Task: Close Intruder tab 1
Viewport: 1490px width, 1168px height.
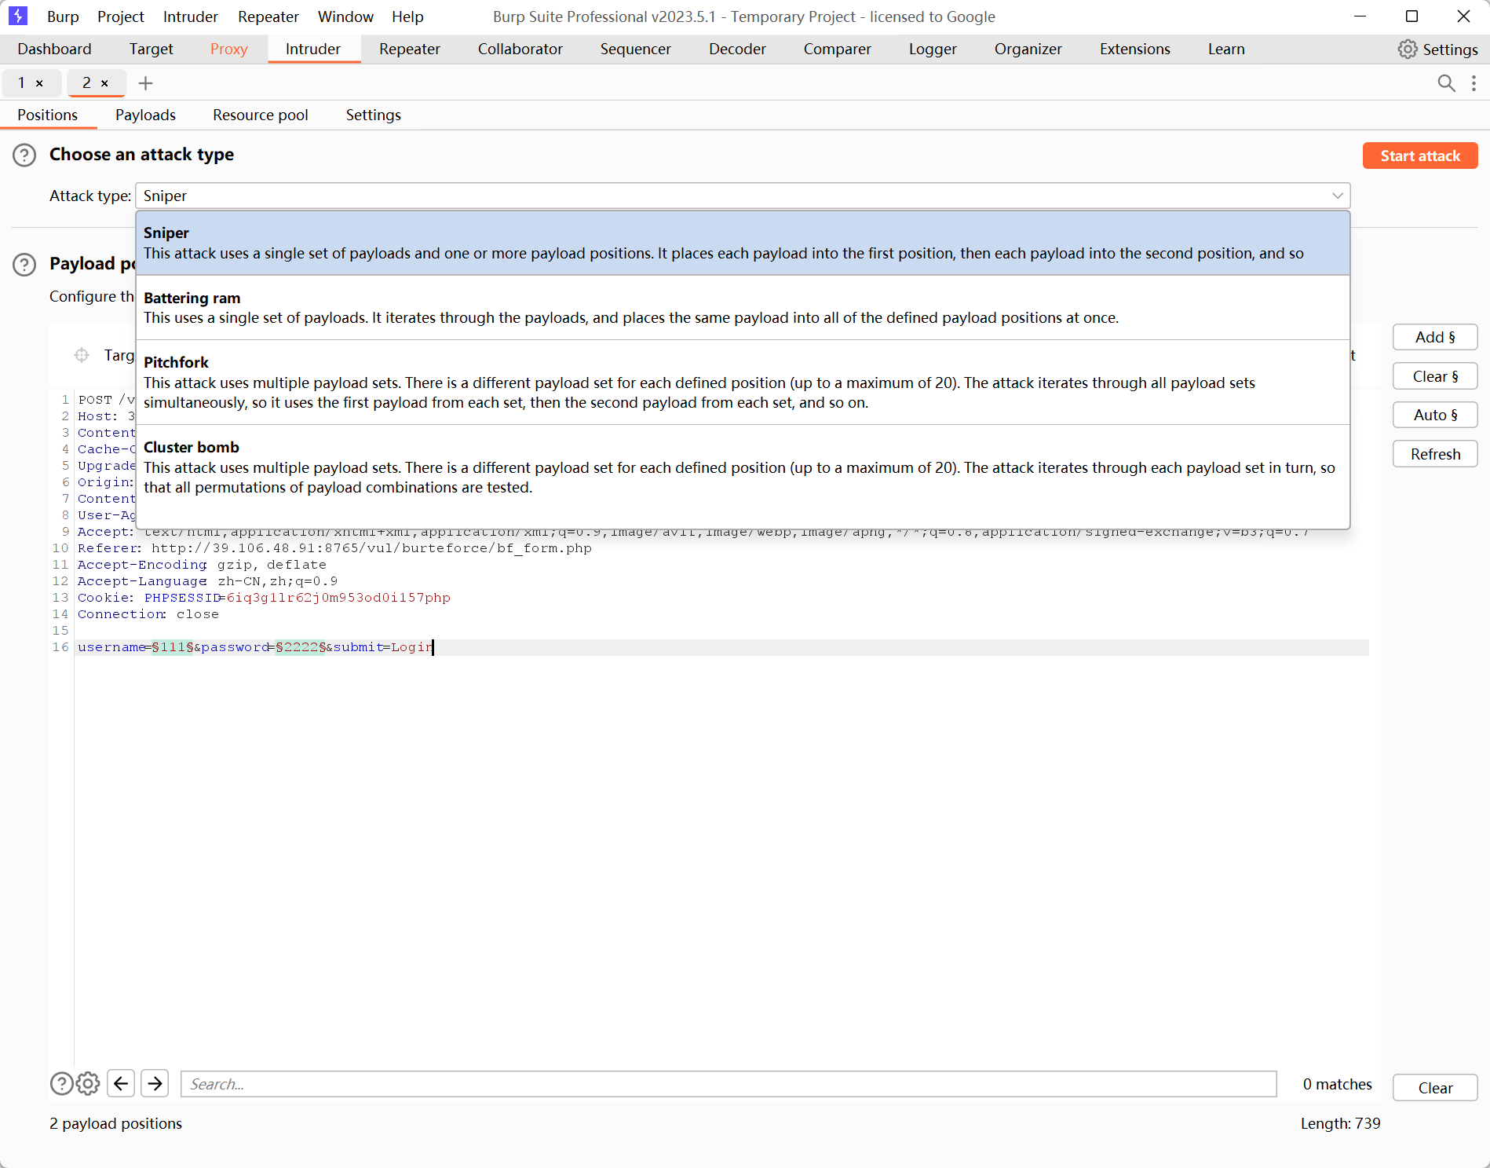Action: pyautogui.click(x=39, y=83)
